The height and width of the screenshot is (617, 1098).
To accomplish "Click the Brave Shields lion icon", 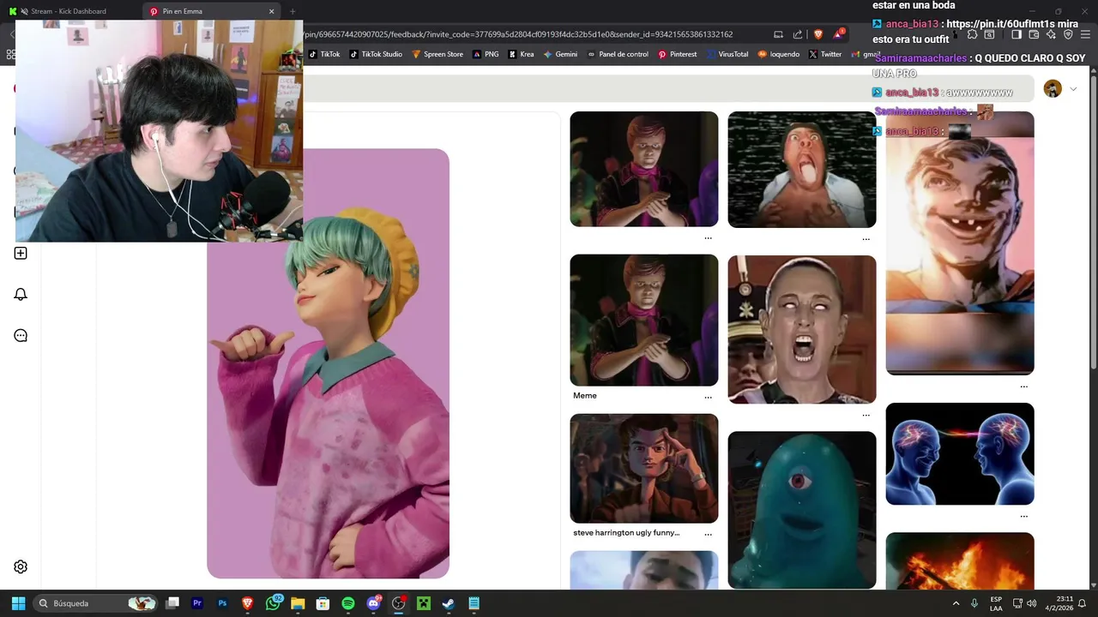I will pos(817,34).
